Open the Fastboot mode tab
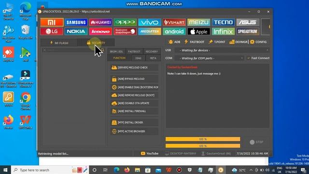This screenshot has width=309, height=174. click(x=134, y=52)
